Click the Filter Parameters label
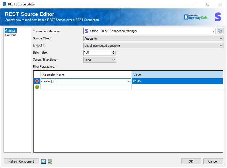 44,67
